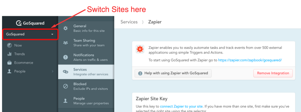Image resolution: width=301 pixels, height=112 pixels.
Task: Click the site selector dropdown arrow
Action: (52, 35)
